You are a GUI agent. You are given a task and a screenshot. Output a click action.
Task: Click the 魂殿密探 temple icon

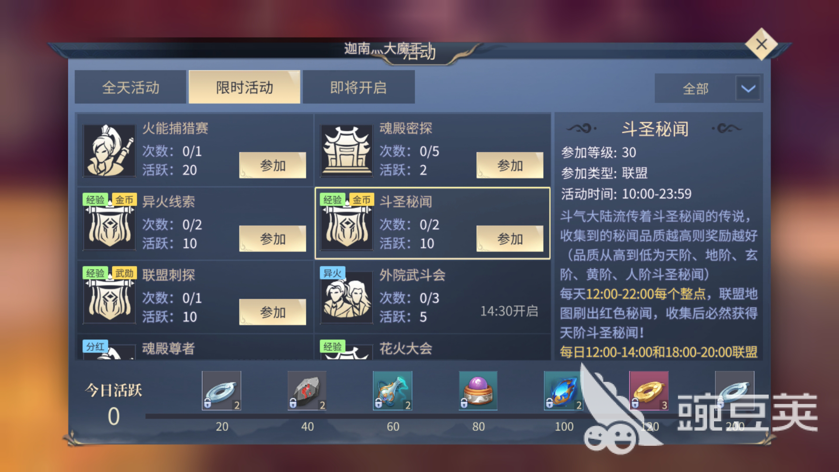tap(347, 151)
